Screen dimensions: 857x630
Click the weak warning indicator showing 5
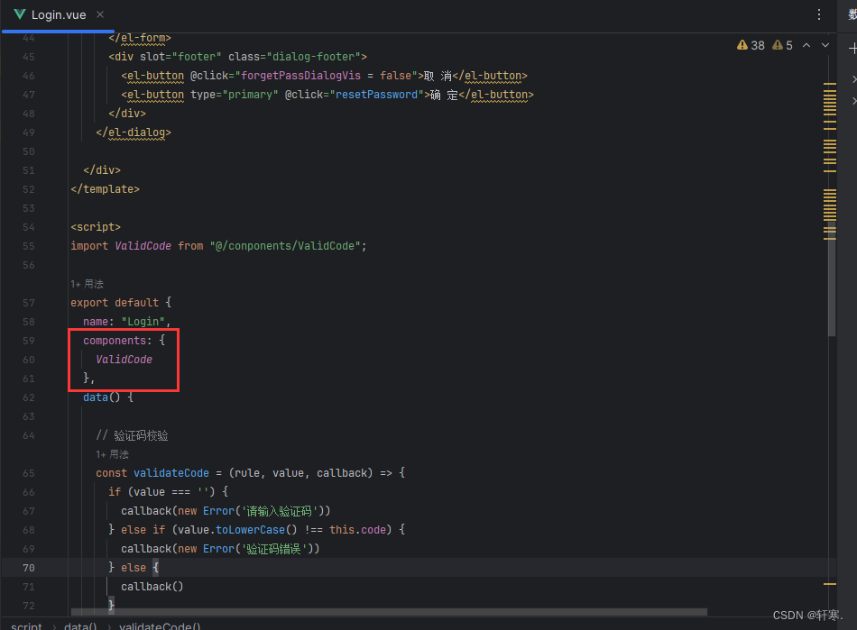pyautogui.click(x=781, y=43)
